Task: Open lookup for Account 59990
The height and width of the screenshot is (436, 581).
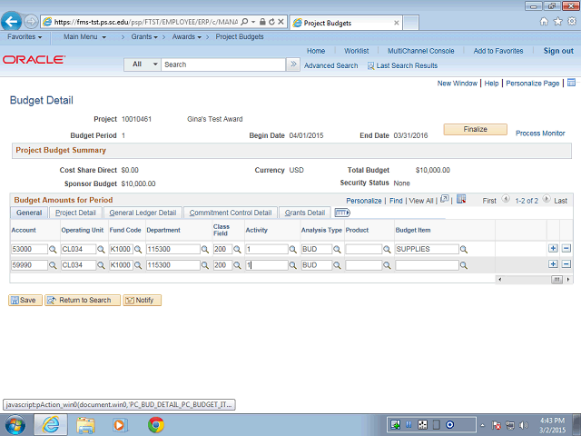Action: pyautogui.click(x=53, y=265)
